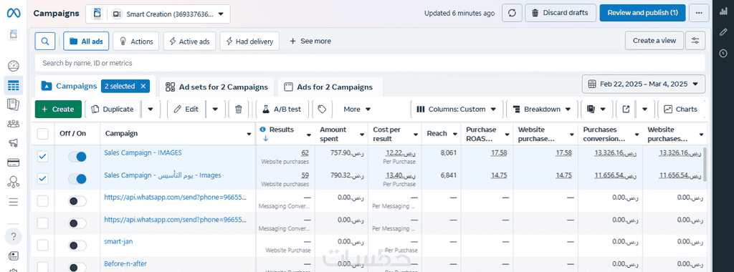This screenshot has width=734, height=272.
Task: Open the filter sliders settings icon
Action: pos(695,41)
